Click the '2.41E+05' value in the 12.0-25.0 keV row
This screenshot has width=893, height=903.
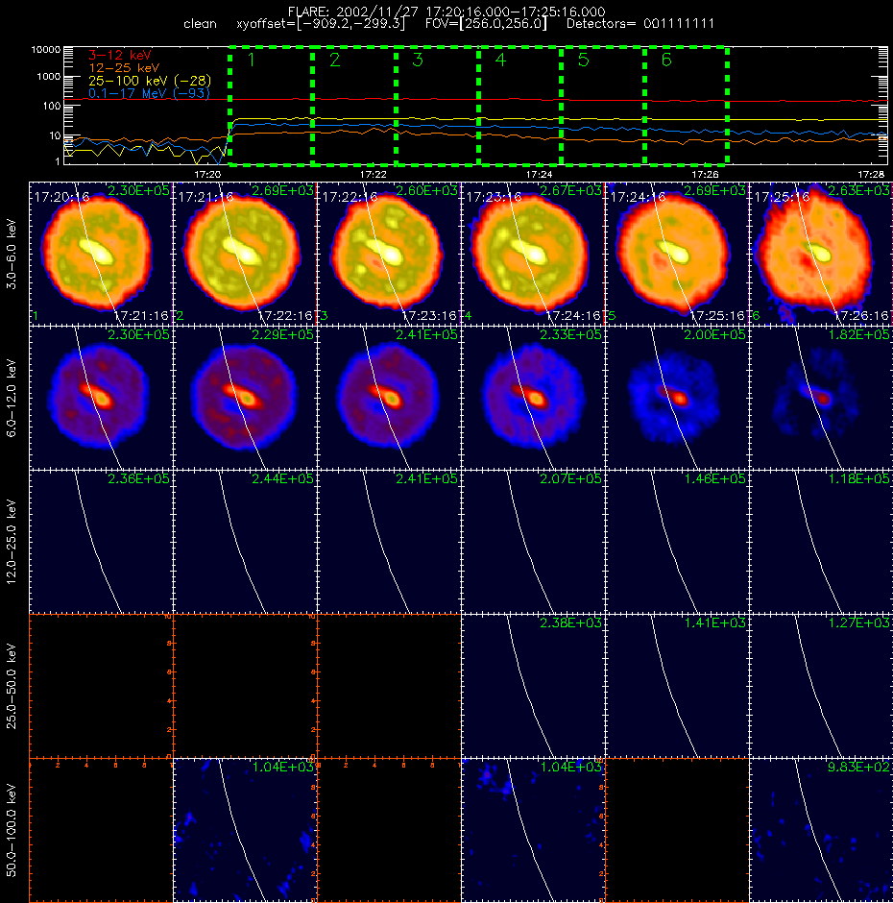coord(426,478)
